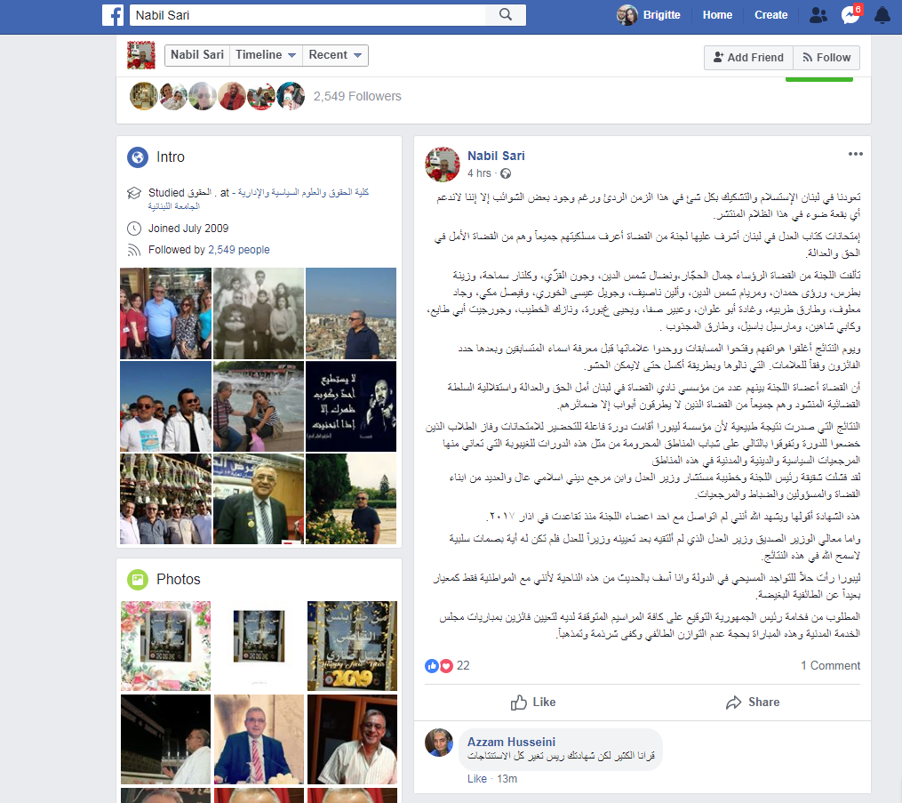This screenshot has height=803, width=902.
Task: Click the search magnifier icon
Action: (x=505, y=15)
